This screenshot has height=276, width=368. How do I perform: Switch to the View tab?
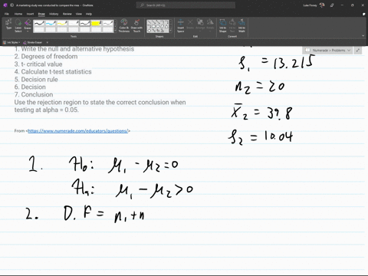pyautogui.click(x=79, y=14)
